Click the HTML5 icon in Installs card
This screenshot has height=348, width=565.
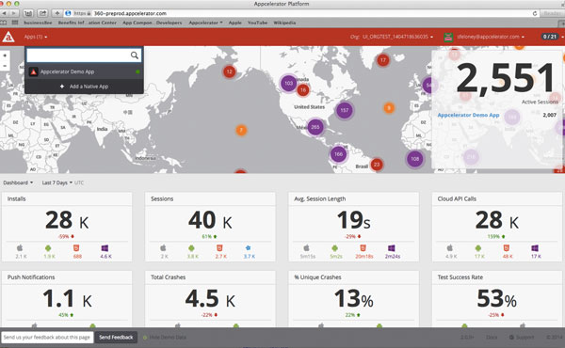pyautogui.click(x=76, y=248)
